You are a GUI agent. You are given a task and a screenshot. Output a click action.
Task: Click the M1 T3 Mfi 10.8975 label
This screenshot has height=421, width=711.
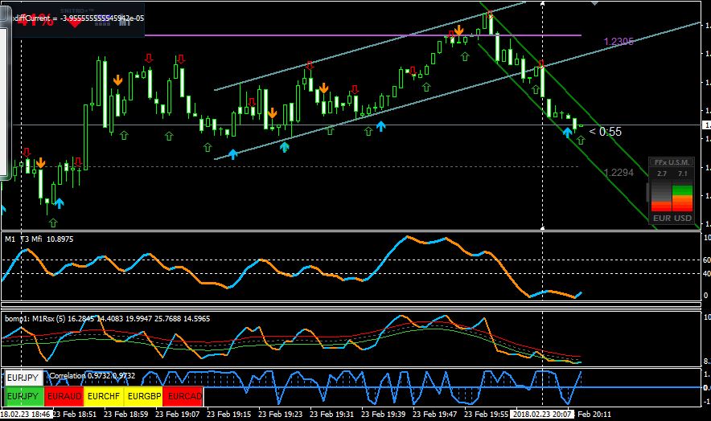[39, 239]
